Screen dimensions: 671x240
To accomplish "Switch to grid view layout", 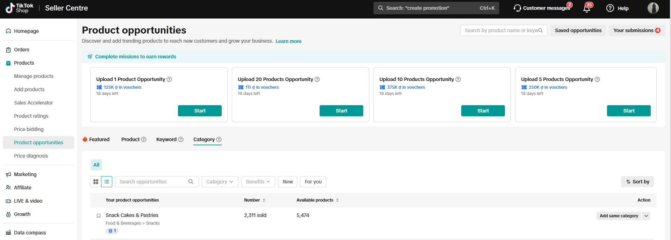I will point(96,182).
